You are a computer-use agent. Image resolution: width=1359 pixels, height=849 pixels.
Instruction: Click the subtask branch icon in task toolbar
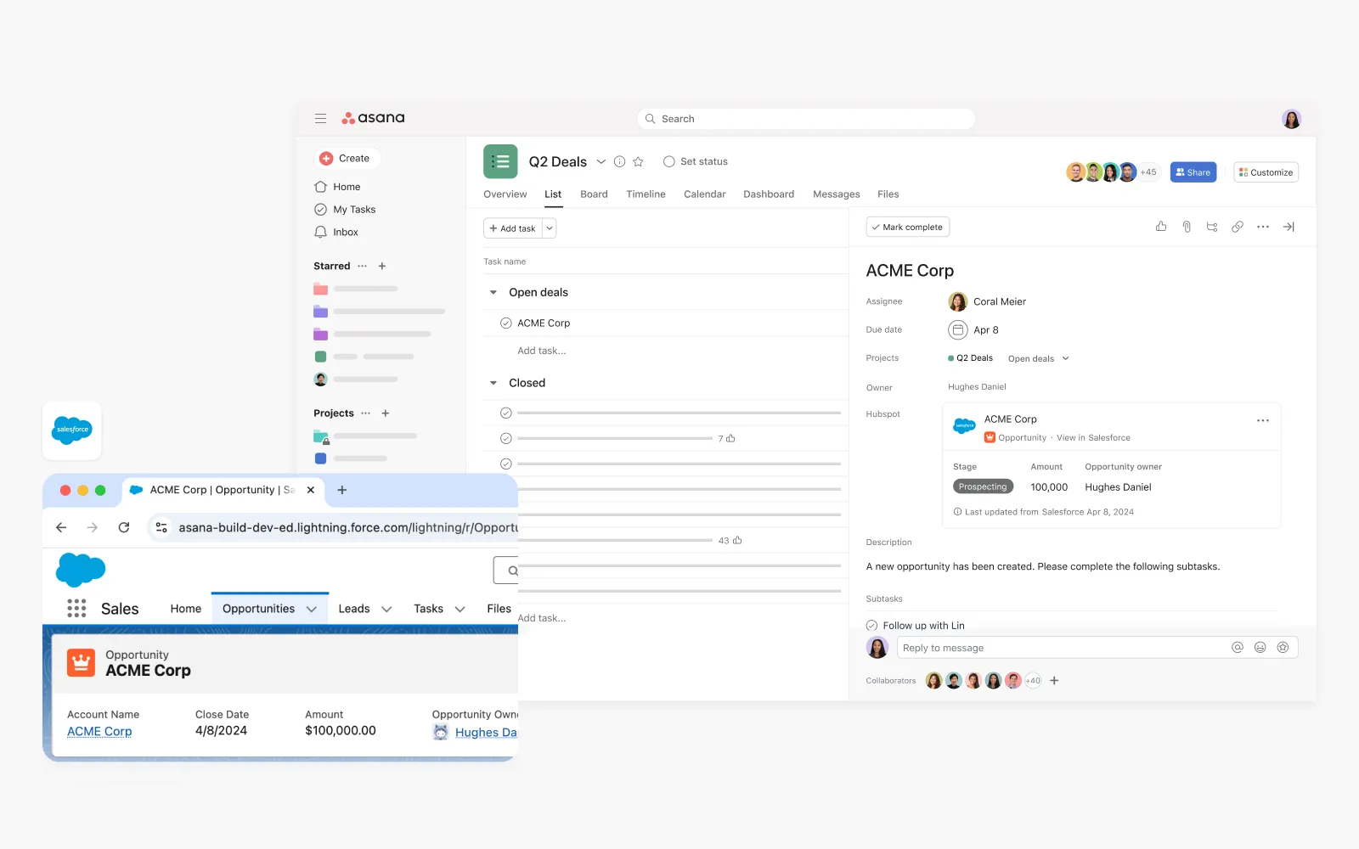pos(1212,227)
